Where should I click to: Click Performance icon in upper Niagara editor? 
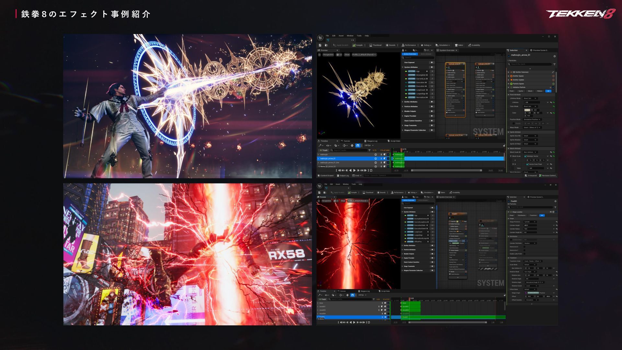403,45
